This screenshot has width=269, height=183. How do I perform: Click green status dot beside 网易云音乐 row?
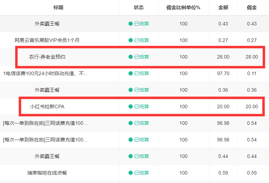tap(131, 40)
